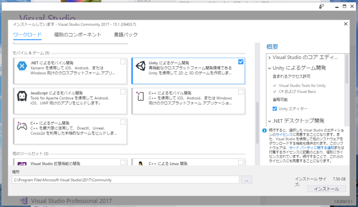Click the browse (...) button for install location
The image size is (358, 207).
[x=247, y=180]
